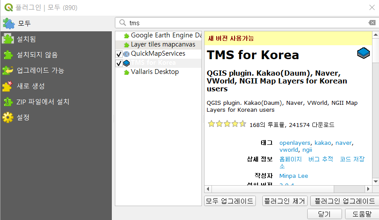Open the 업그레이드 가능 tab
Screen dimensions: 379x220
pyautogui.click(x=56, y=70)
